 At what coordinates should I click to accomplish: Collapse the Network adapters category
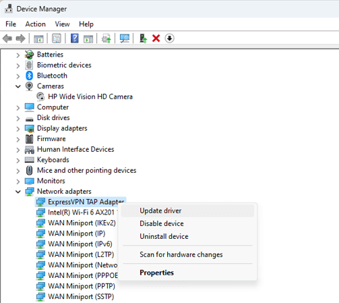(x=18, y=192)
